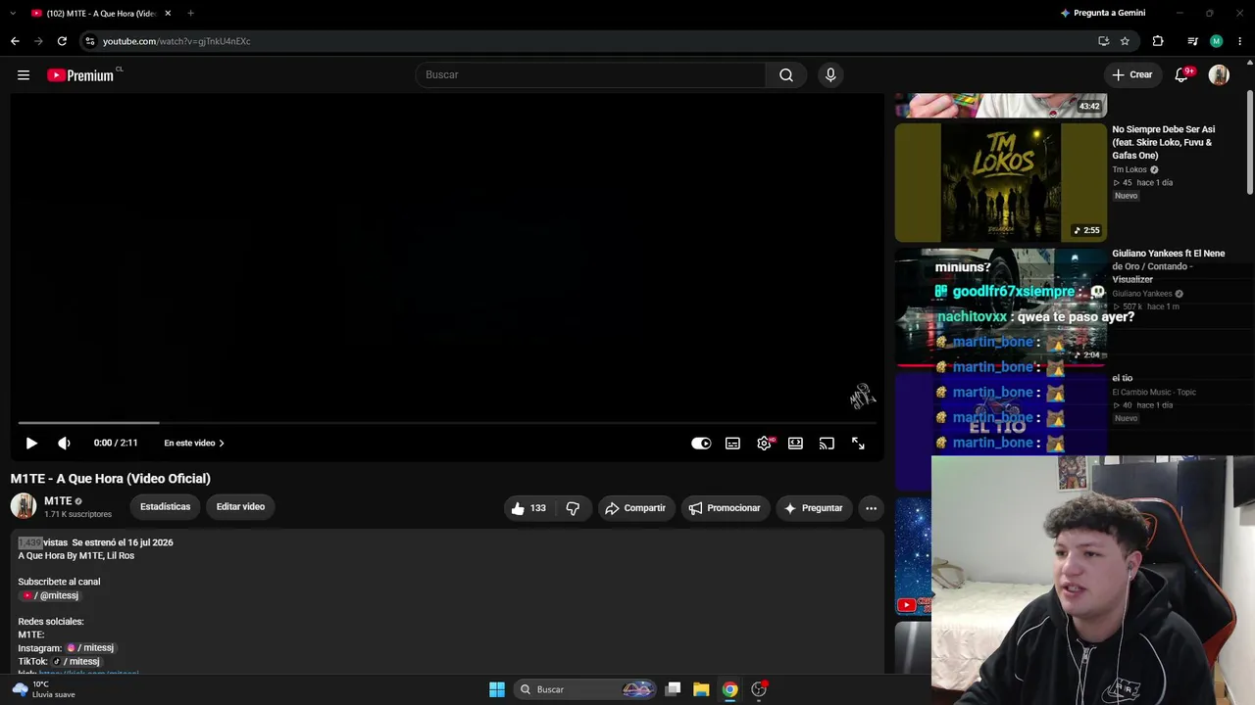Open the Preguntar AI button
Image resolution: width=1255 pixels, height=705 pixels.
pyautogui.click(x=813, y=508)
